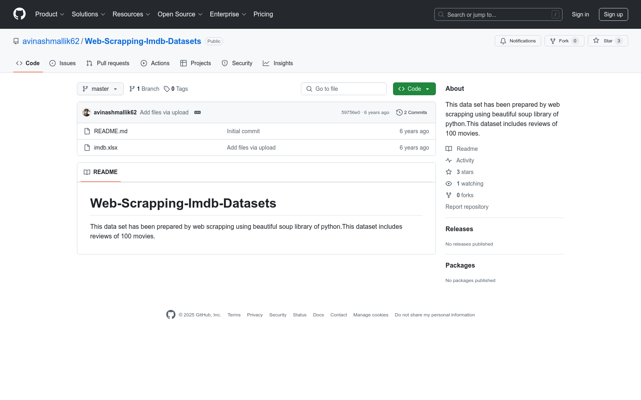Click the fork icon beside 0 forks
641x400 pixels.
point(449,195)
